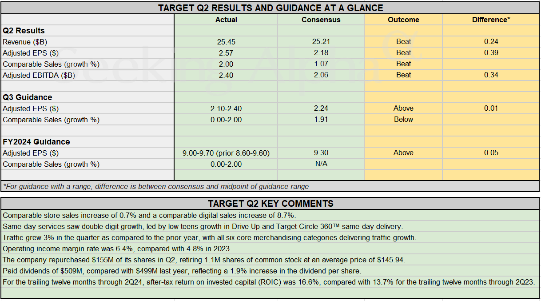This screenshot has height=301, width=541.
Task: Select the Adjusted EBITDA consensus value 2.06
Action: tap(321, 75)
